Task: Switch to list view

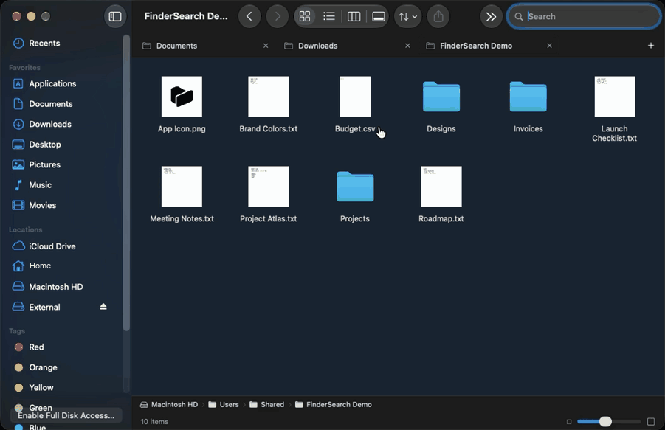Action: click(x=329, y=16)
